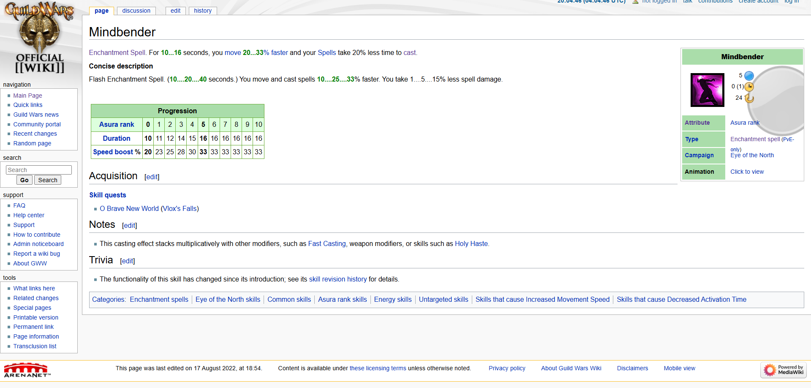811x388 pixels.
Task: Open Special pages link
Action: (x=32, y=308)
